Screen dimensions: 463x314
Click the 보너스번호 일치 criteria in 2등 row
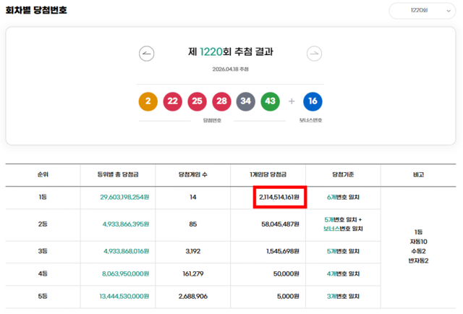click(343, 229)
